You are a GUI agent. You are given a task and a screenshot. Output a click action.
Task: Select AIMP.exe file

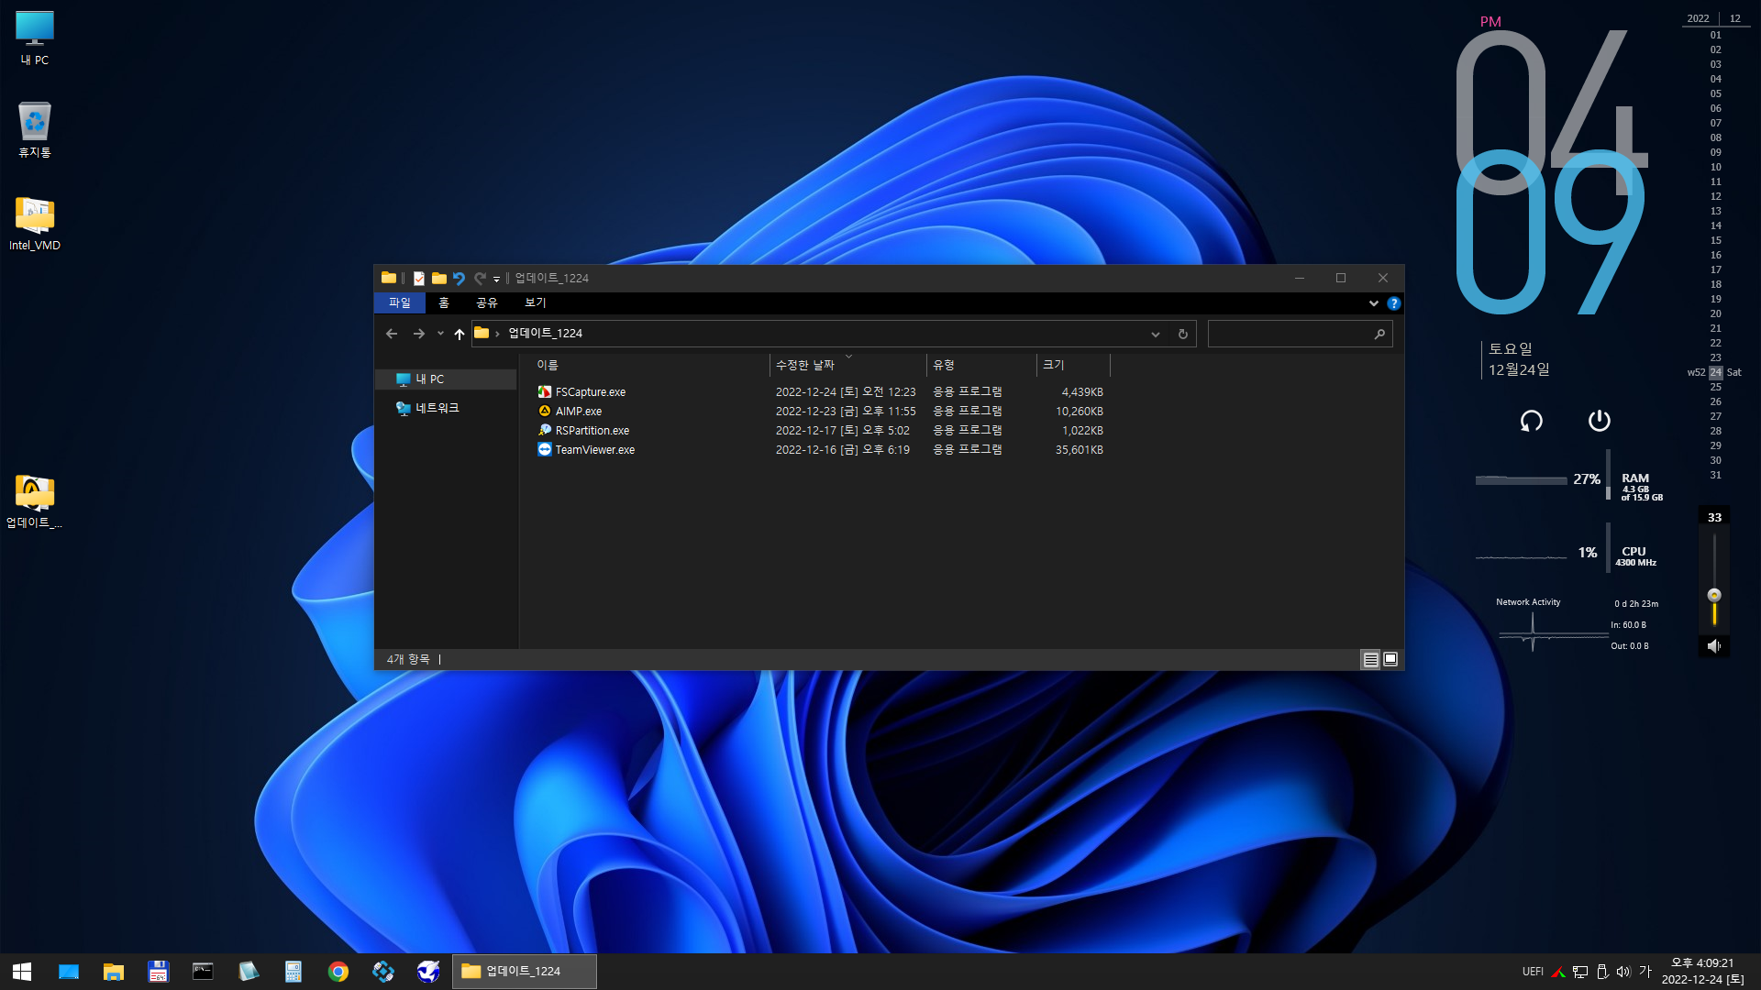click(578, 412)
